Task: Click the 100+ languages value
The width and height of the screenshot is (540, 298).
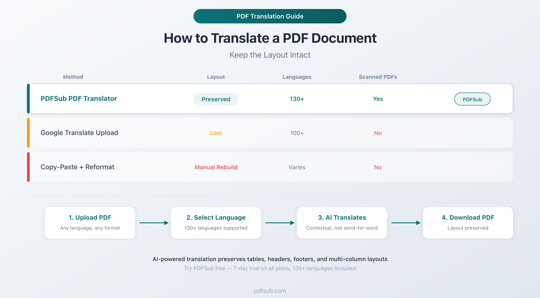Action: 297,133
